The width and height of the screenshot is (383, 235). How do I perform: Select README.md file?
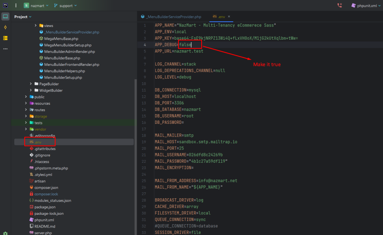click(43, 226)
